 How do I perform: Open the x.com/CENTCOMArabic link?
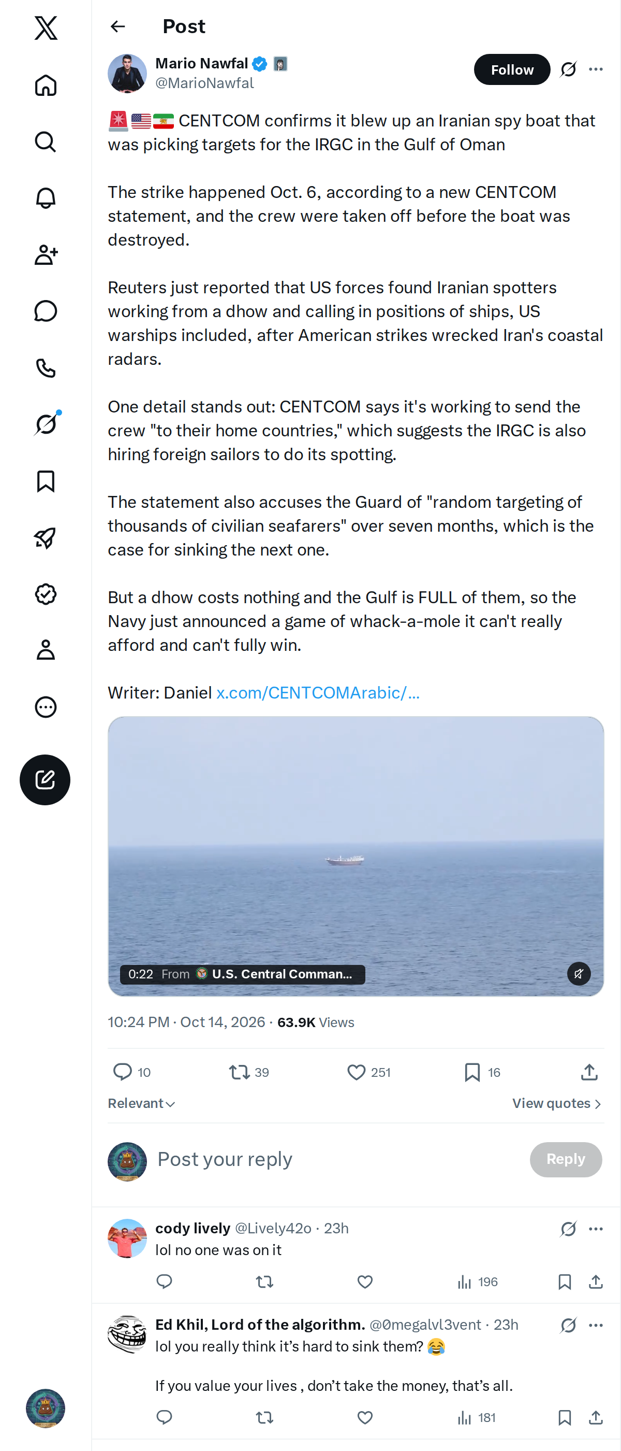pyautogui.click(x=318, y=692)
